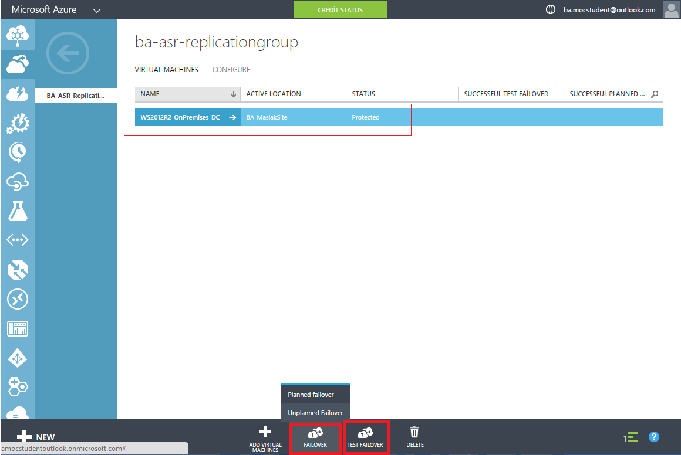
Task: Click the NEW plus button
Action: point(36,437)
